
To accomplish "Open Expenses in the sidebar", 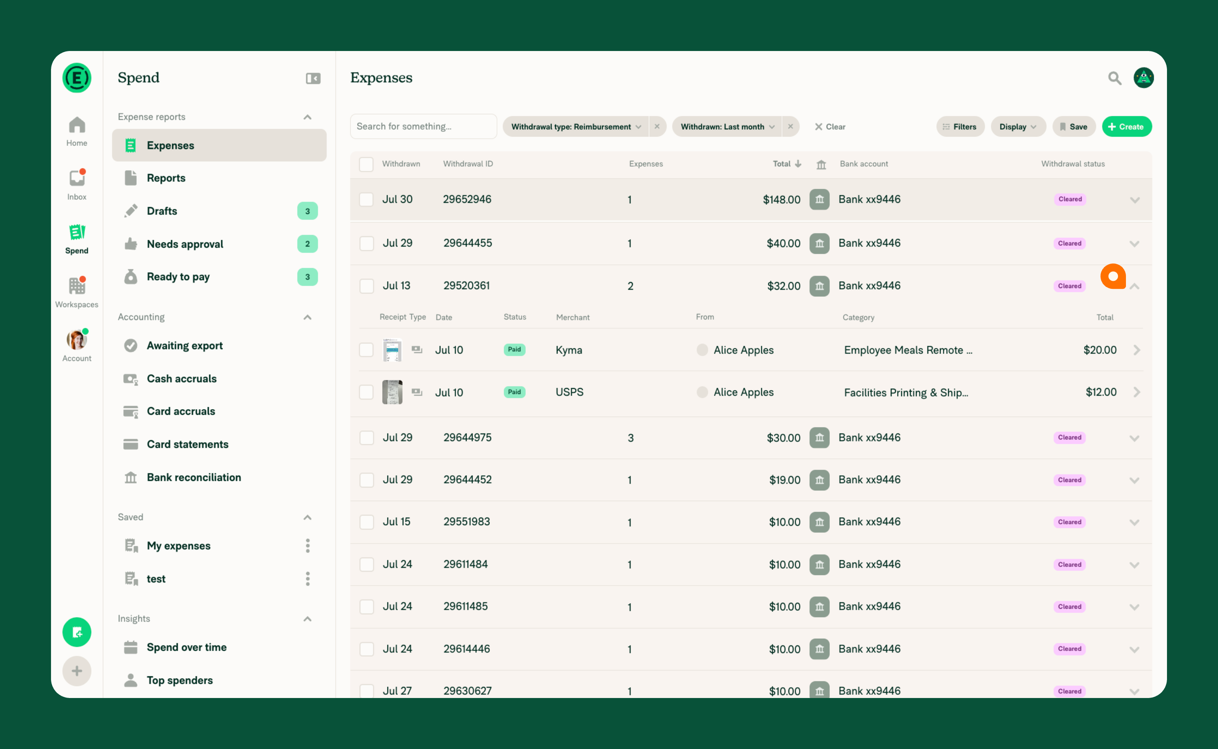I will coord(219,145).
